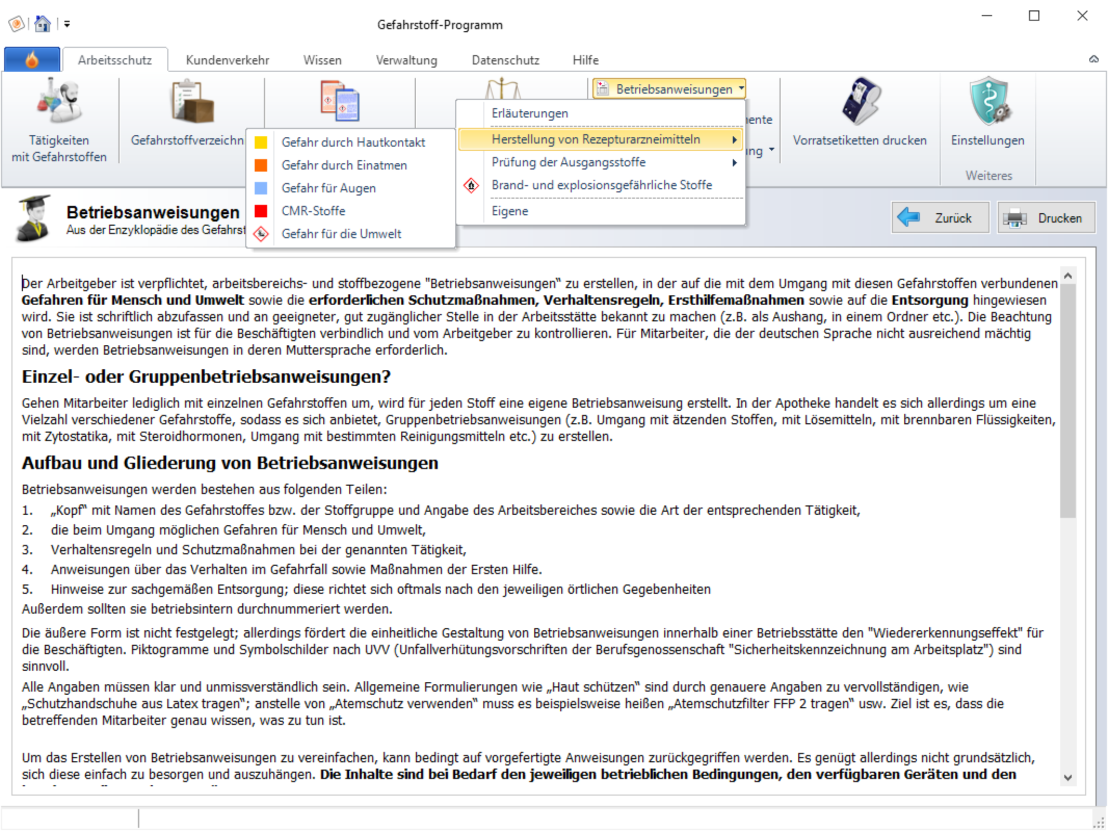Click the red and blue documents icon

[340, 101]
